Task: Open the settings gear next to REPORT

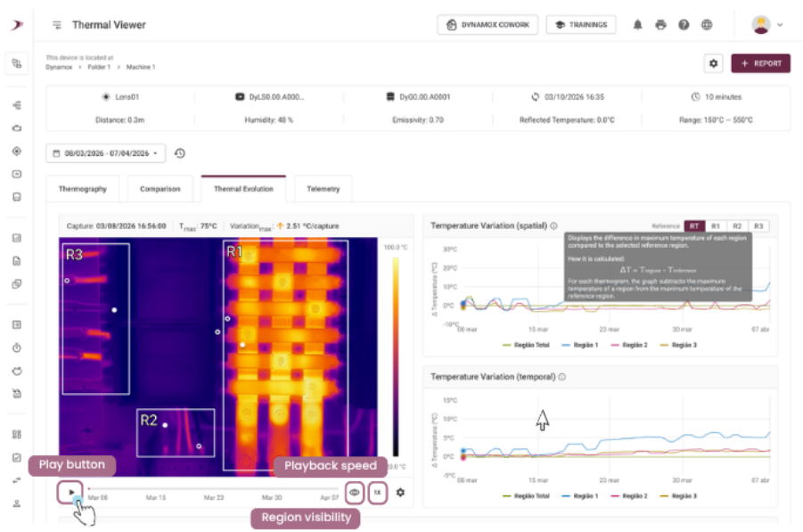Action: 713,63
